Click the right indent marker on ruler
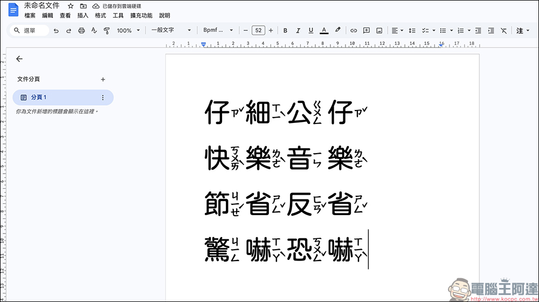This screenshot has width=539, height=302. pyautogui.click(x=441, y=45)
